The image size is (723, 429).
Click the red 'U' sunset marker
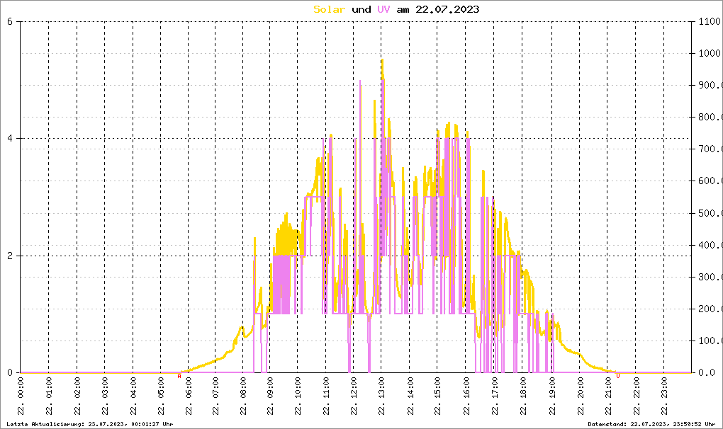coord(618,376)
